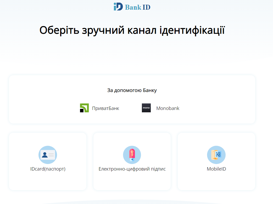This screenshot has width=273, height=204.
Task: Click the 'Bank ID' logo text
Action: click(138, 7)
